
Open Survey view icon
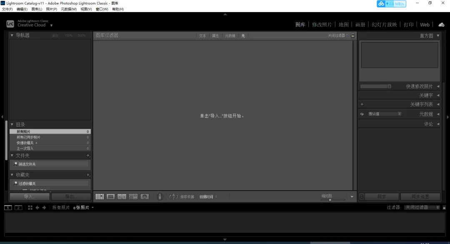133,197
